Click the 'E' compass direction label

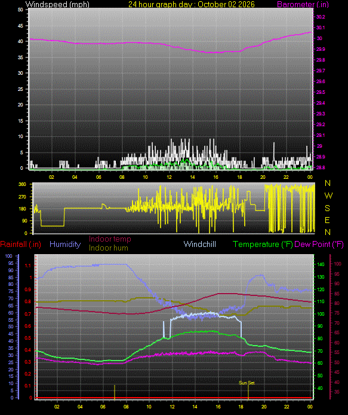pos(327,220)
